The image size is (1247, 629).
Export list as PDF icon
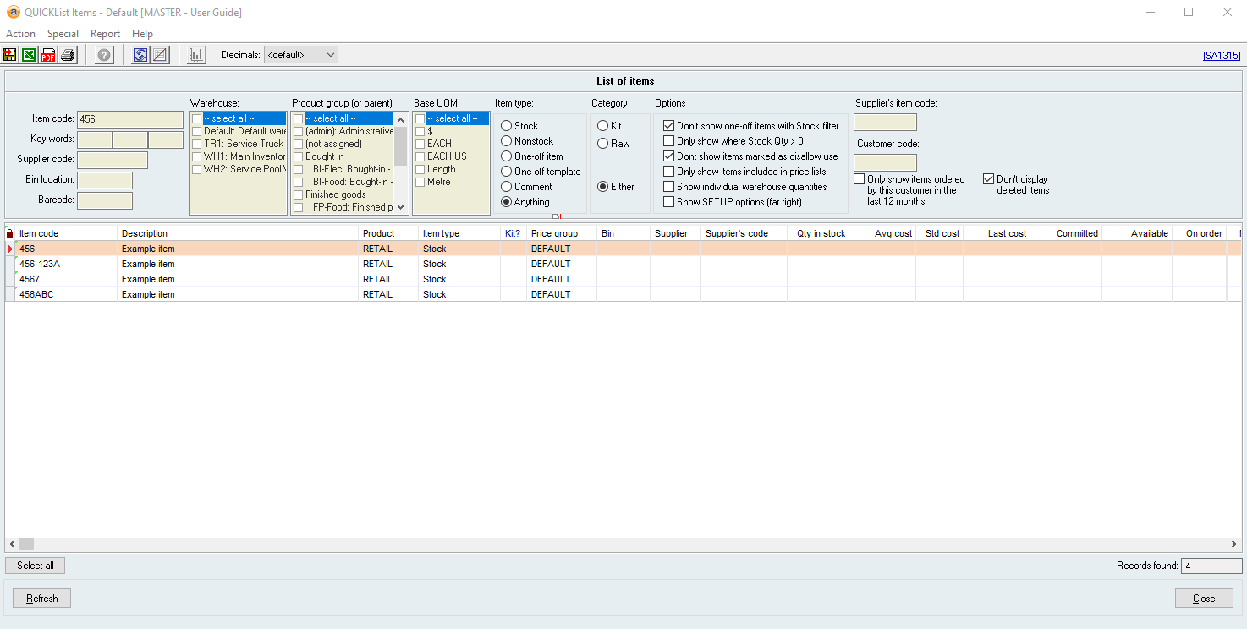pos(48,55)
